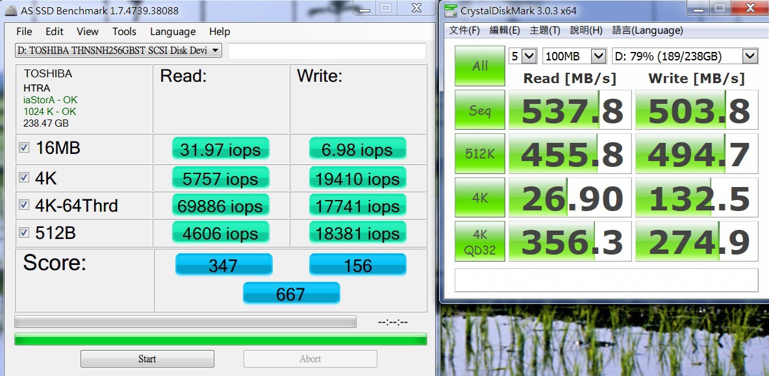The height and width of the screenshot is (376, 769).
Task: Click the AS SSD Benchmark title bar icon
Action: coord(11,10)
